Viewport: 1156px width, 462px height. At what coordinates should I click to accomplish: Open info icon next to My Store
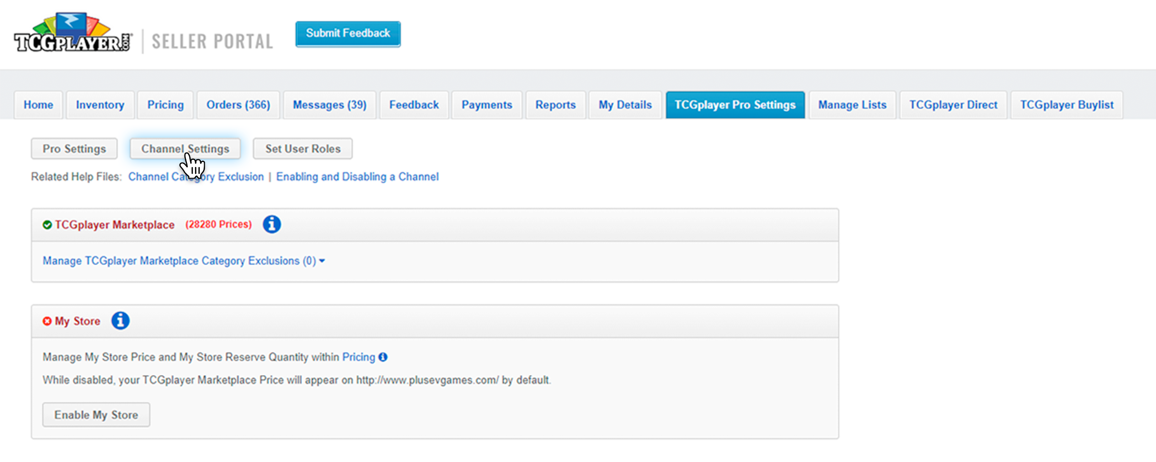click(x=120, y=321)
